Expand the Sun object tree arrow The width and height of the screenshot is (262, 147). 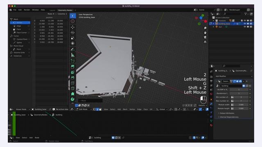pos(213,27)
